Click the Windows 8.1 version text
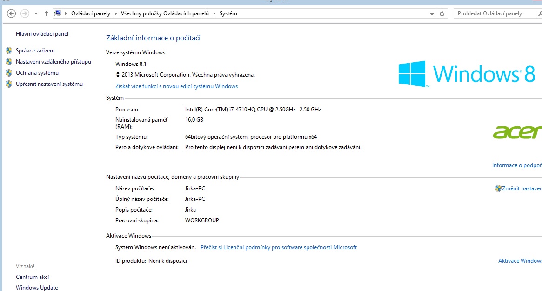542x291 pixels. 131,64
